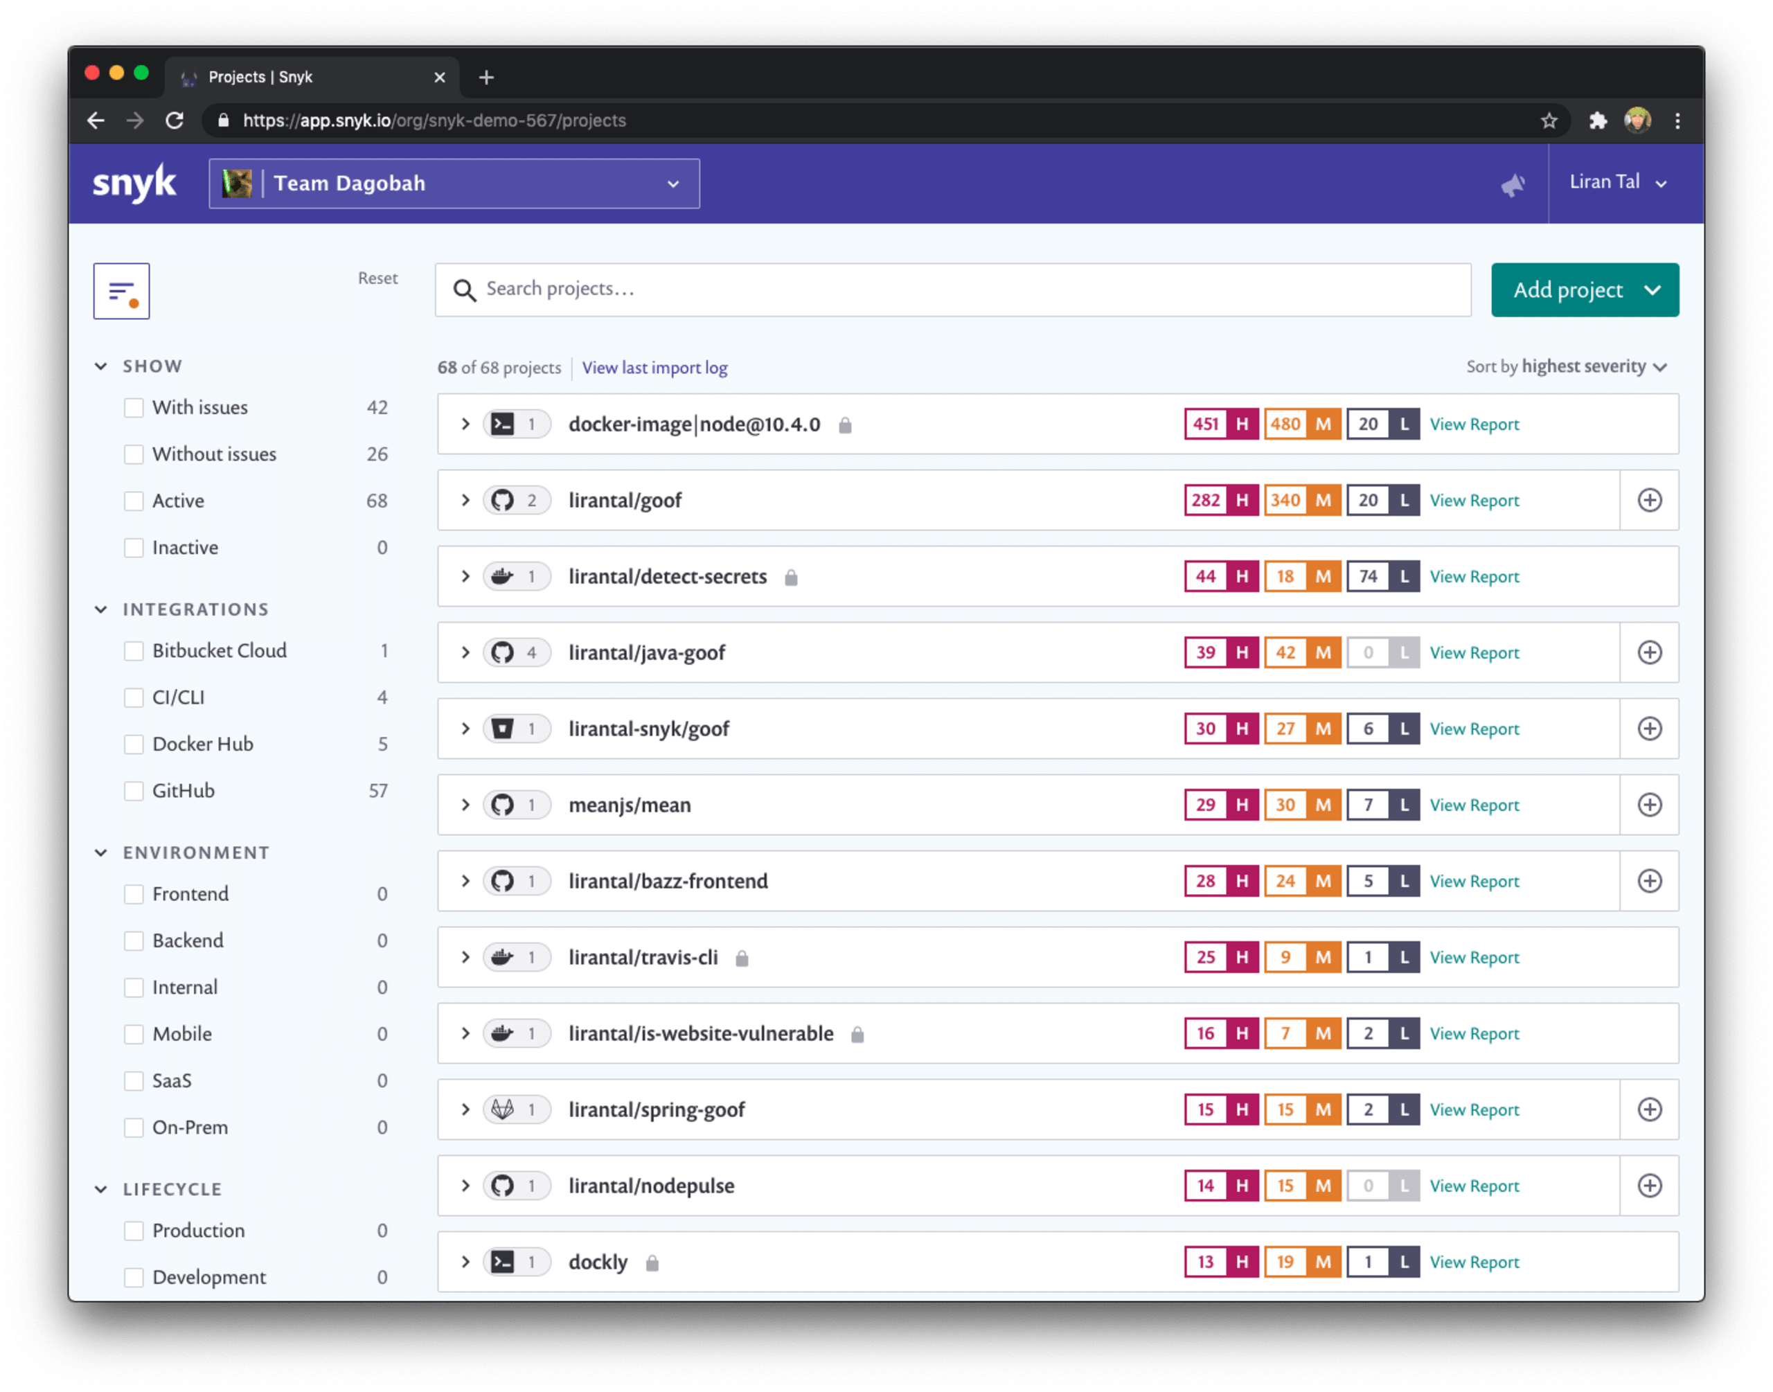Enable the With issues checkbox
The height and width of the screenshot is (1392, 1773).
[x=134, y=407]
